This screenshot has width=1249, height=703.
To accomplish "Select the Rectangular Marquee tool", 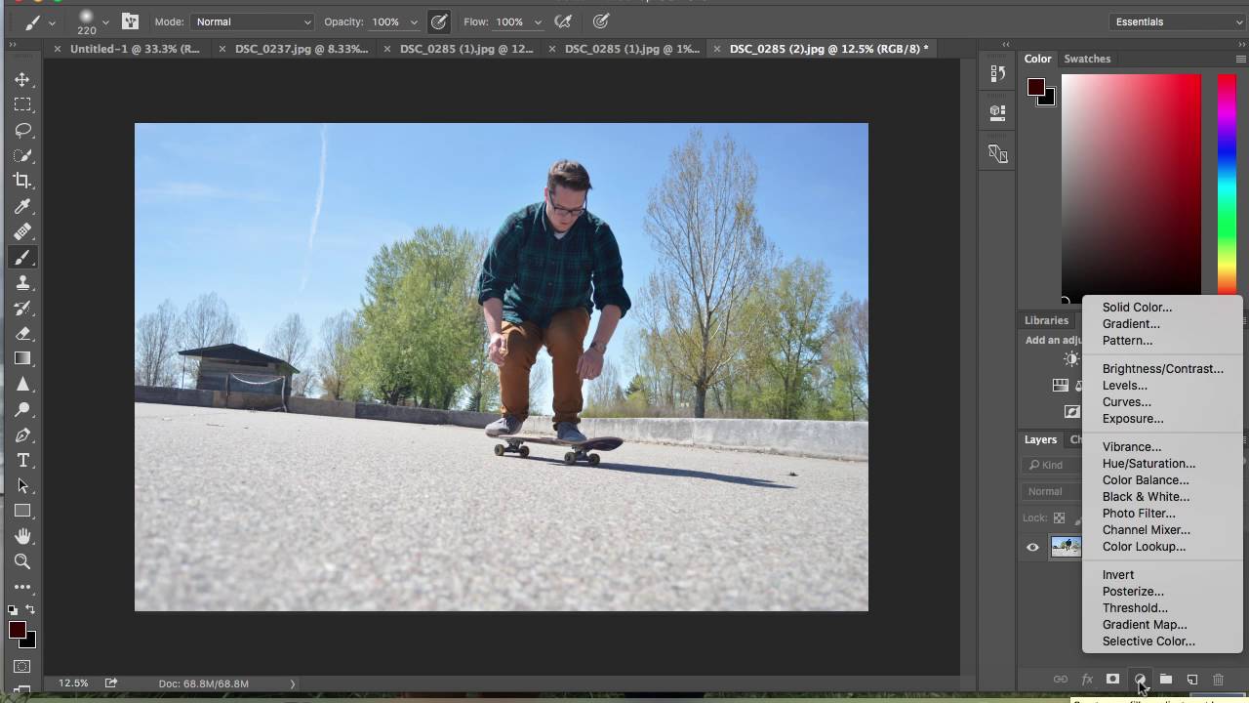I will click(x=22, y=104).
